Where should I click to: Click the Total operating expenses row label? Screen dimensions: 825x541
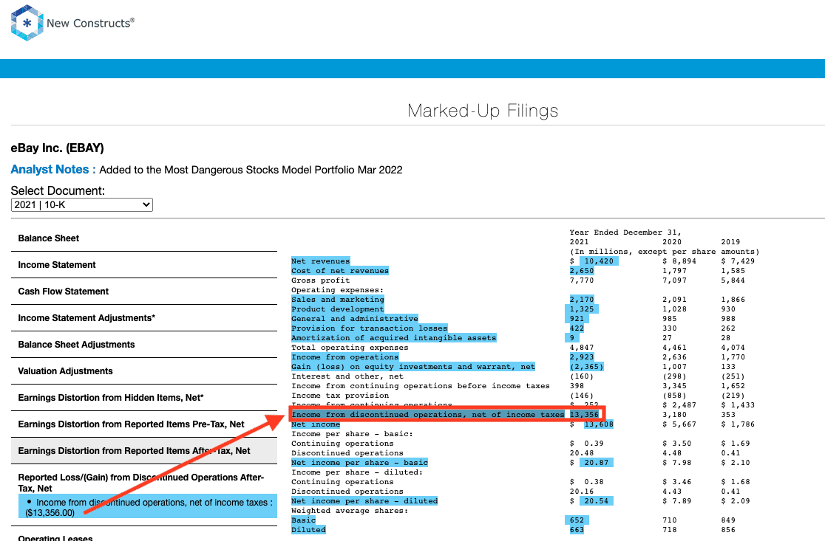point(350,347)
